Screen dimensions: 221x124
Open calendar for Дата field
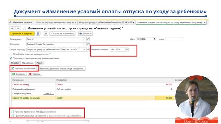point(154,39)
